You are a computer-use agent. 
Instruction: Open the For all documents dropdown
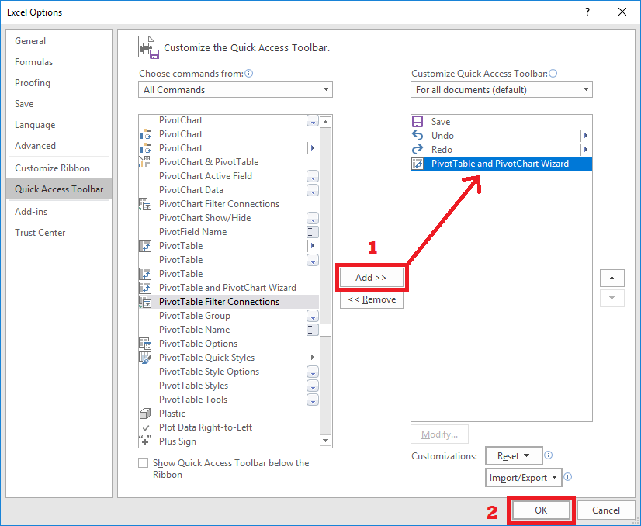501,90
